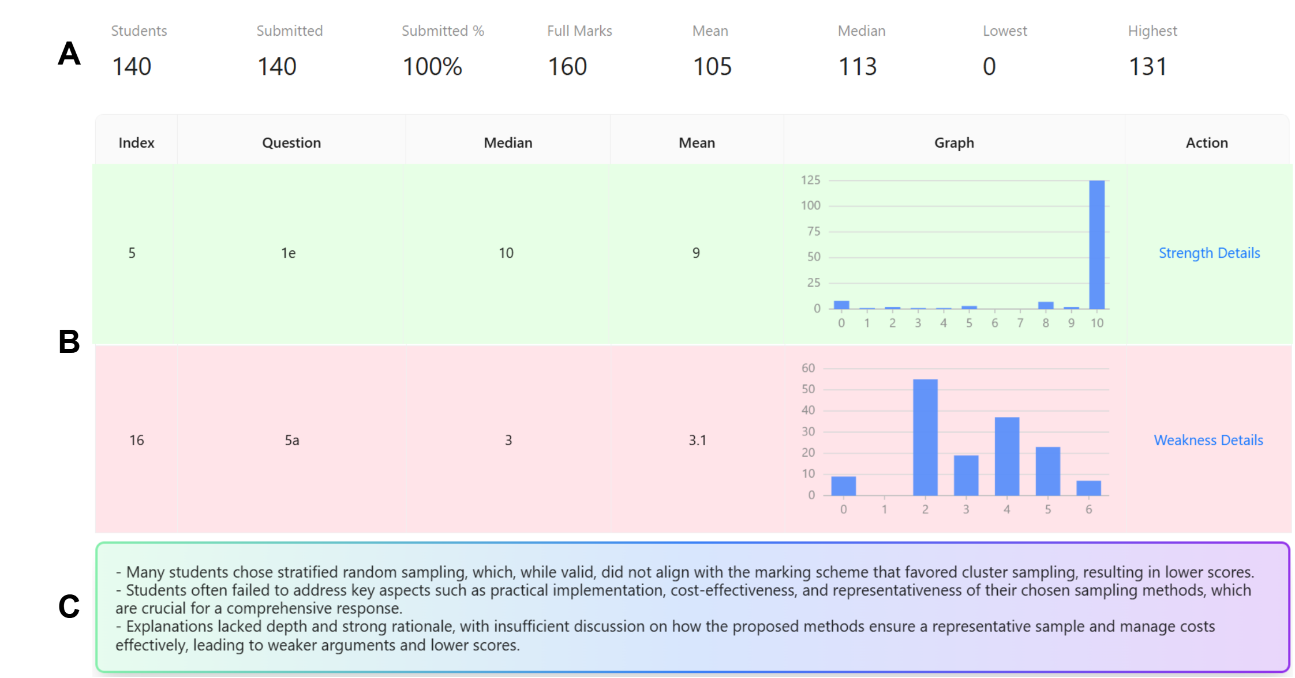Click the score 0 bar in the 5a histogram
Screen dimensions: 1295x678
point(843,486)
